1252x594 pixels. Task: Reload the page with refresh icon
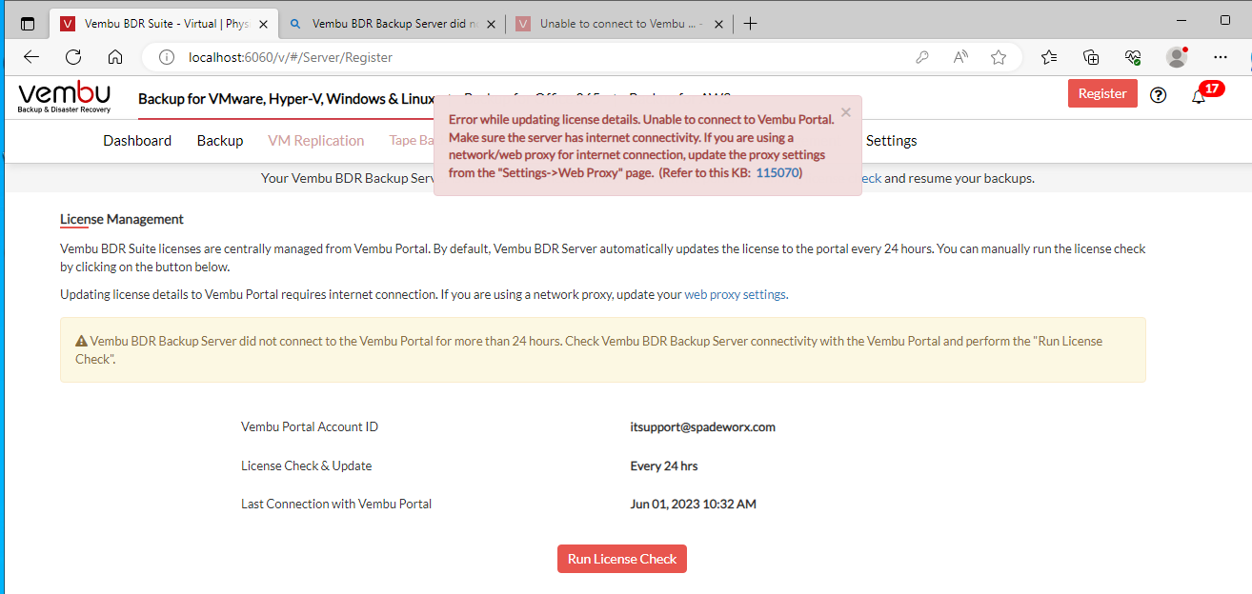[x=73, y=57]
